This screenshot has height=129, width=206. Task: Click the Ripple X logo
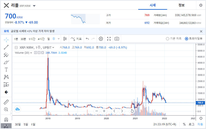coord(6,5)
